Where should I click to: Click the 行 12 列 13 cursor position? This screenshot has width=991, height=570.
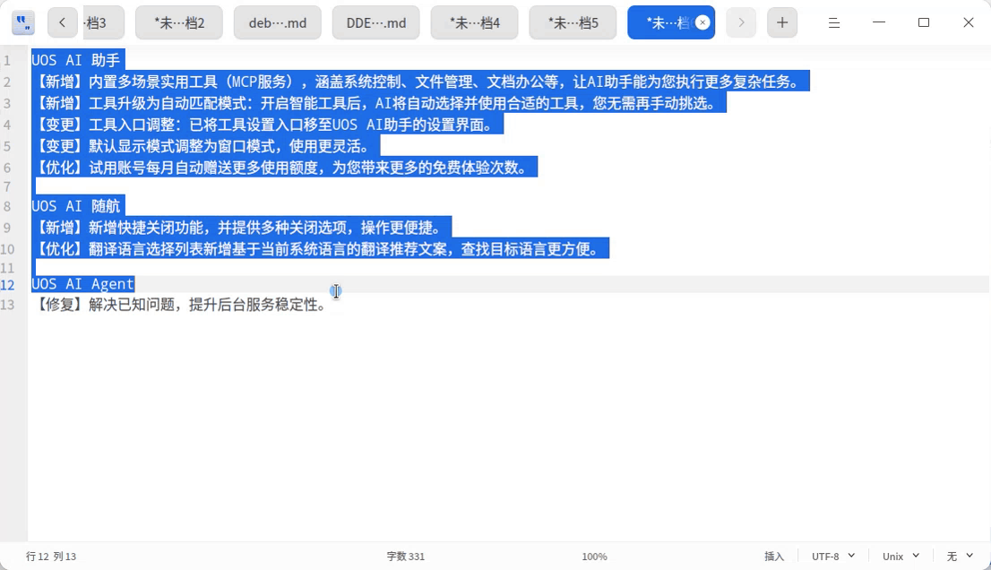coord(51,556)
